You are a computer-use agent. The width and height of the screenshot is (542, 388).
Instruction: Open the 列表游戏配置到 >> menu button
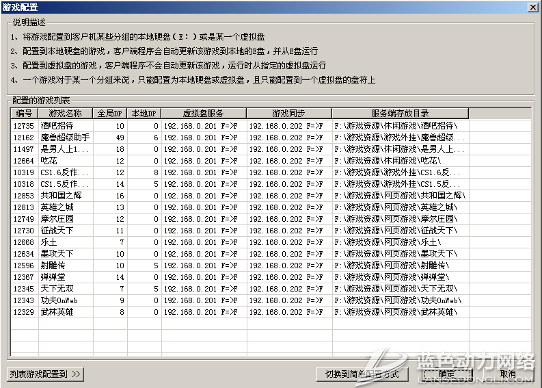click(x=45, y=374)
